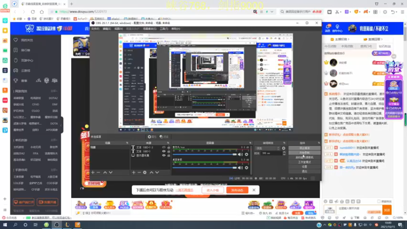Click 工作室模式 button in OBS controls
Screen dimensions: 407x229
click(304, 162)
